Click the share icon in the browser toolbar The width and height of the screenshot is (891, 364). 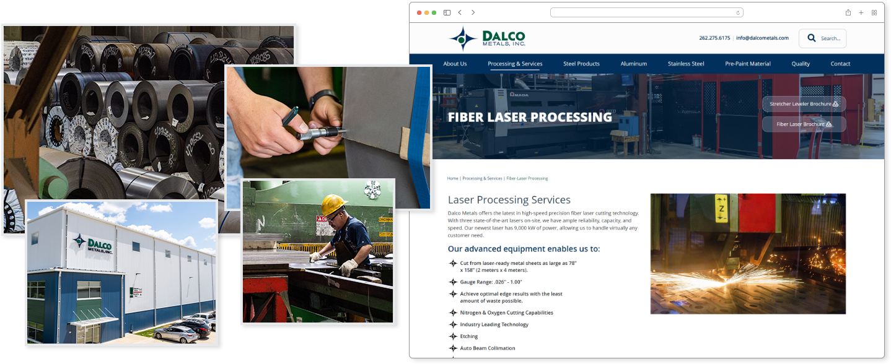848,12
